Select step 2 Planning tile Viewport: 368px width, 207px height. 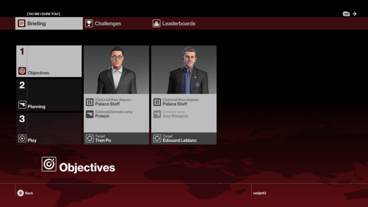[x=49, y=95]
